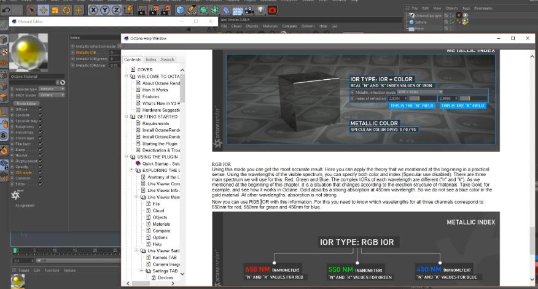Click the green generator object icon
Viewport: 538px width, 289px height.
click(x=203, y=10)
